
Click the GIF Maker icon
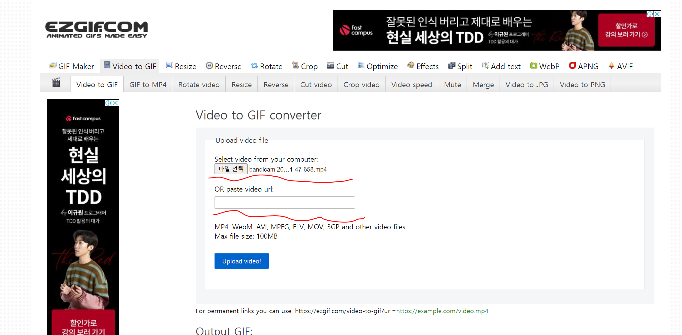[x=53, y=66]
